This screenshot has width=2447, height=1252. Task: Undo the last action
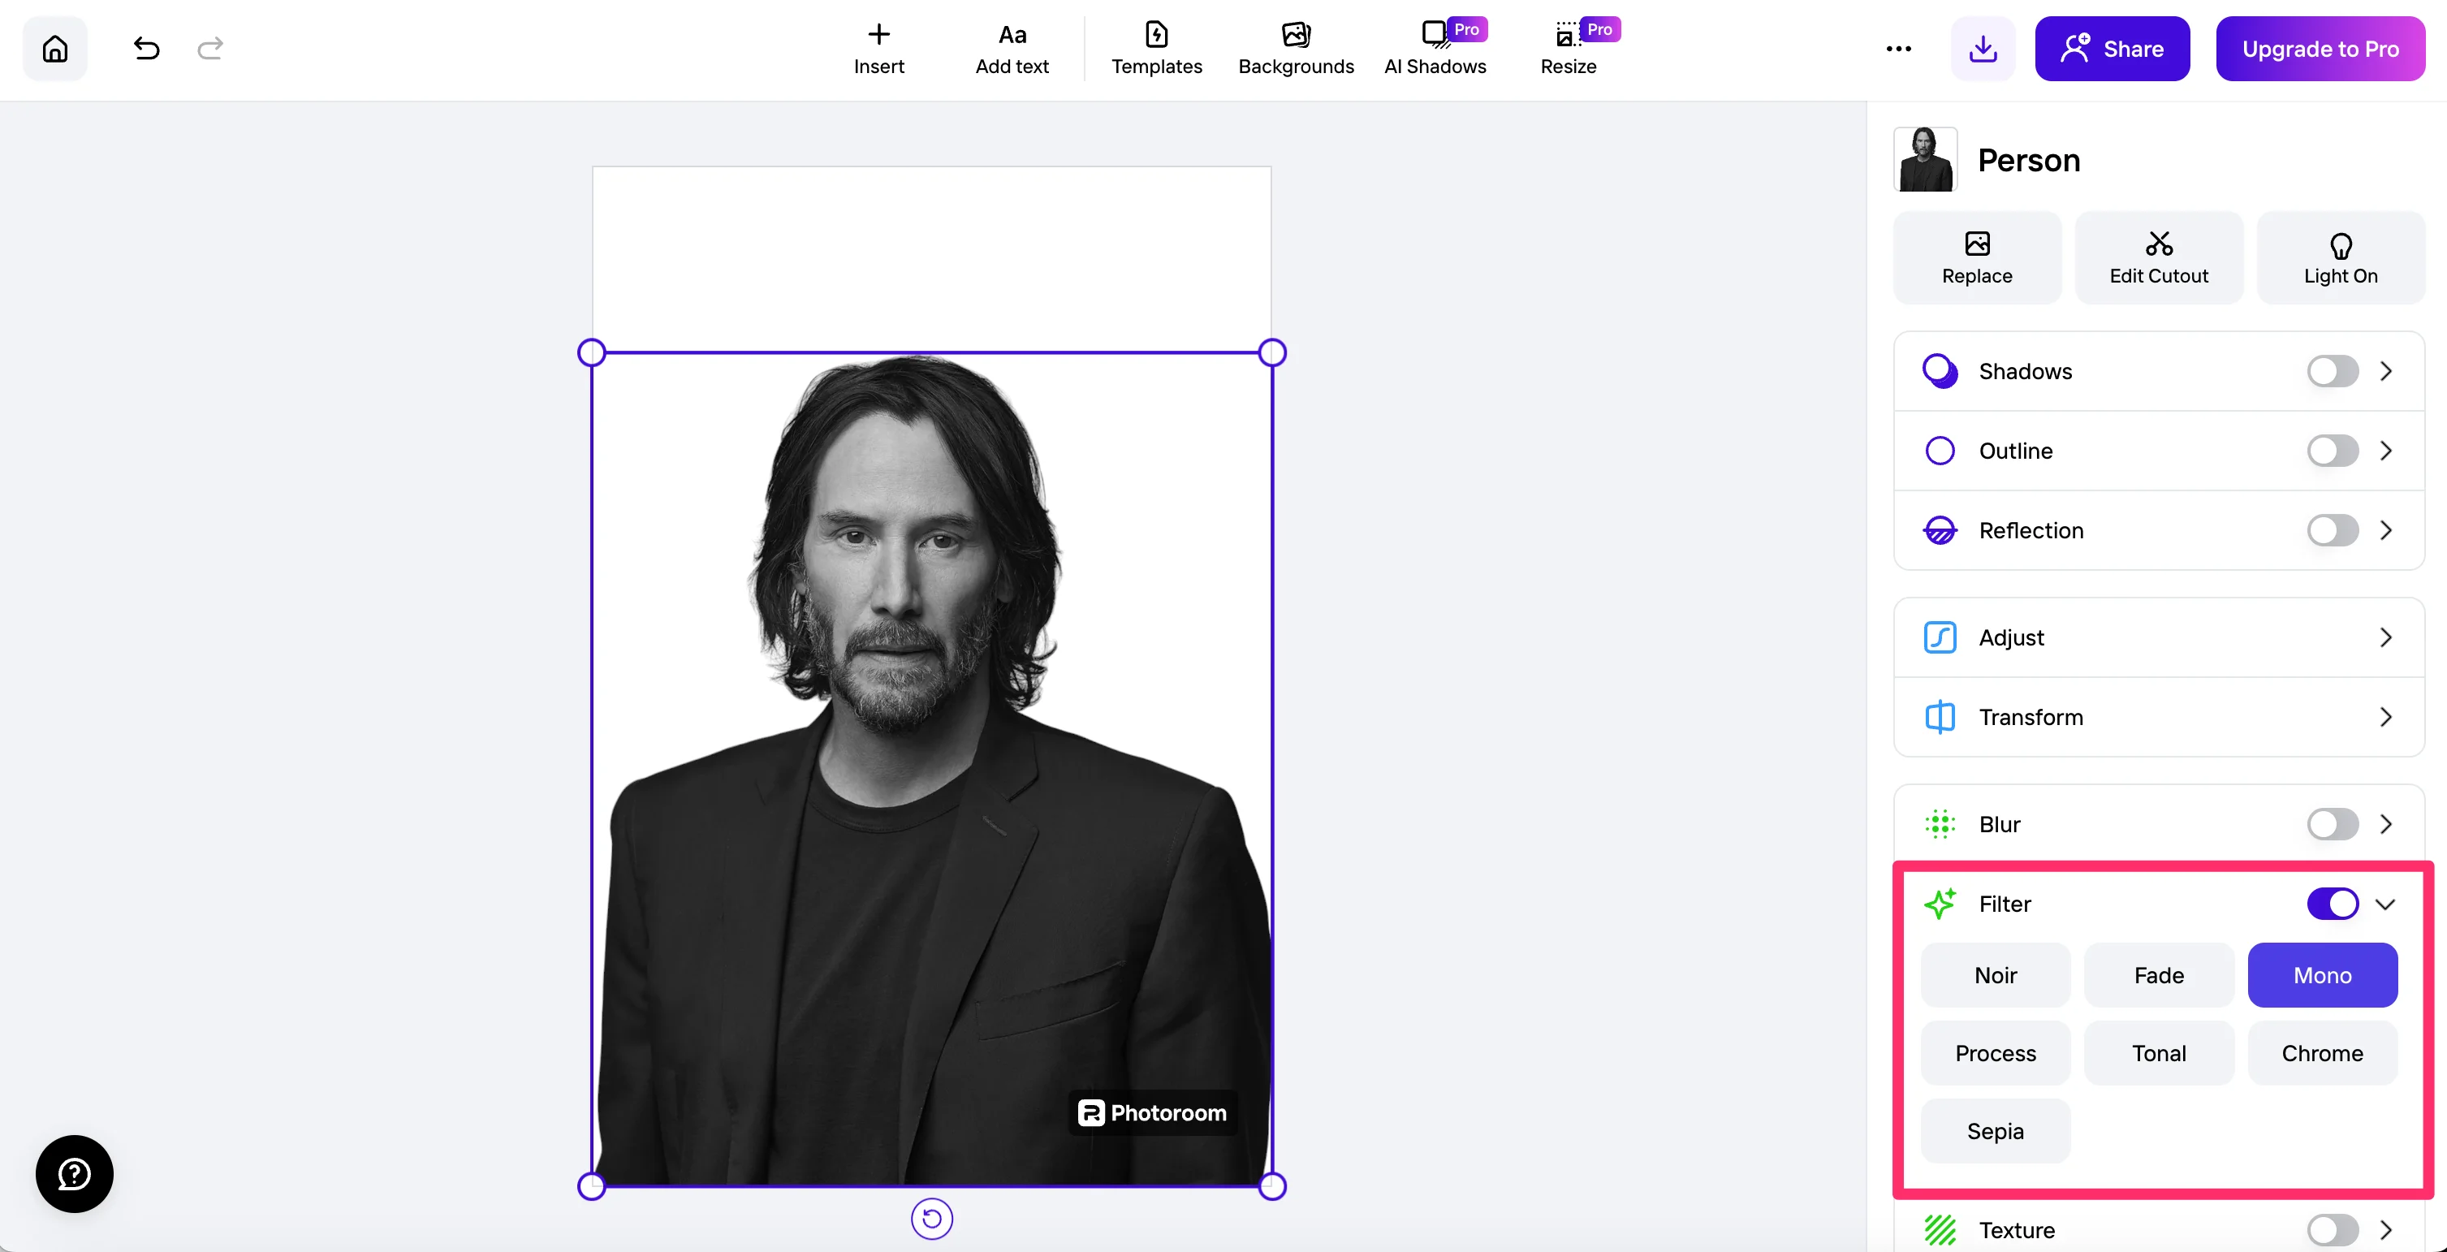click(x=146, y=49)
